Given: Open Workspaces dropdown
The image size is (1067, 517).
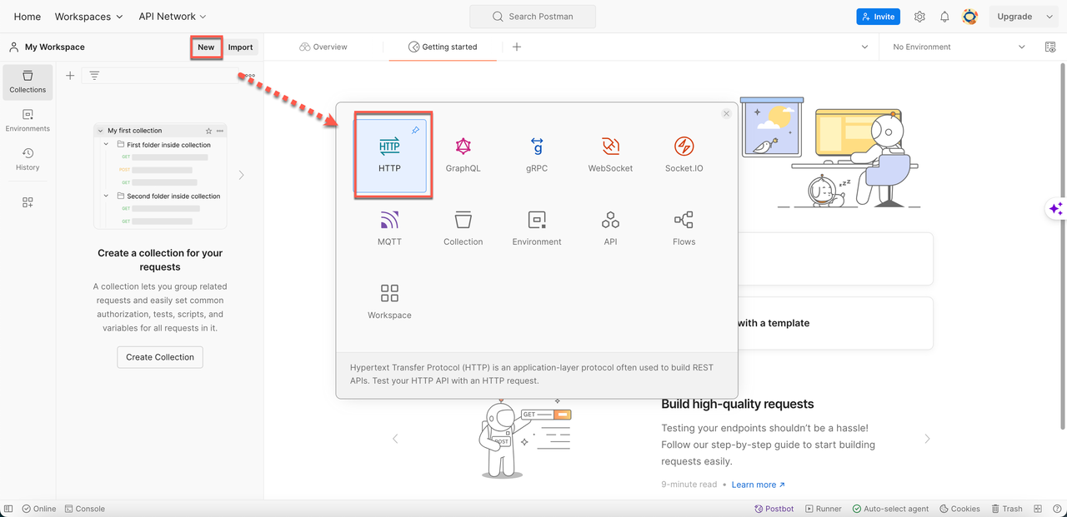Looking at the screenshot, I should pos(89,17).
